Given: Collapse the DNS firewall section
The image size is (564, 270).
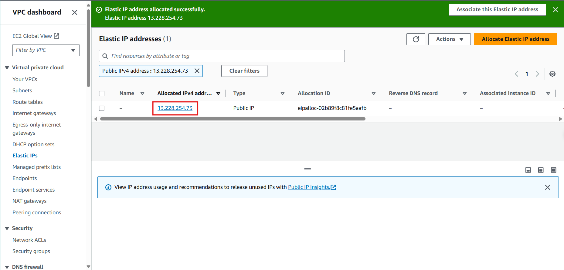Looking at the screenshot, I should point(7,267).
